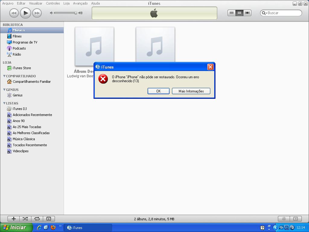Click the help question-mark tray icon
309x232 pixels.
(x=262, y=228)
